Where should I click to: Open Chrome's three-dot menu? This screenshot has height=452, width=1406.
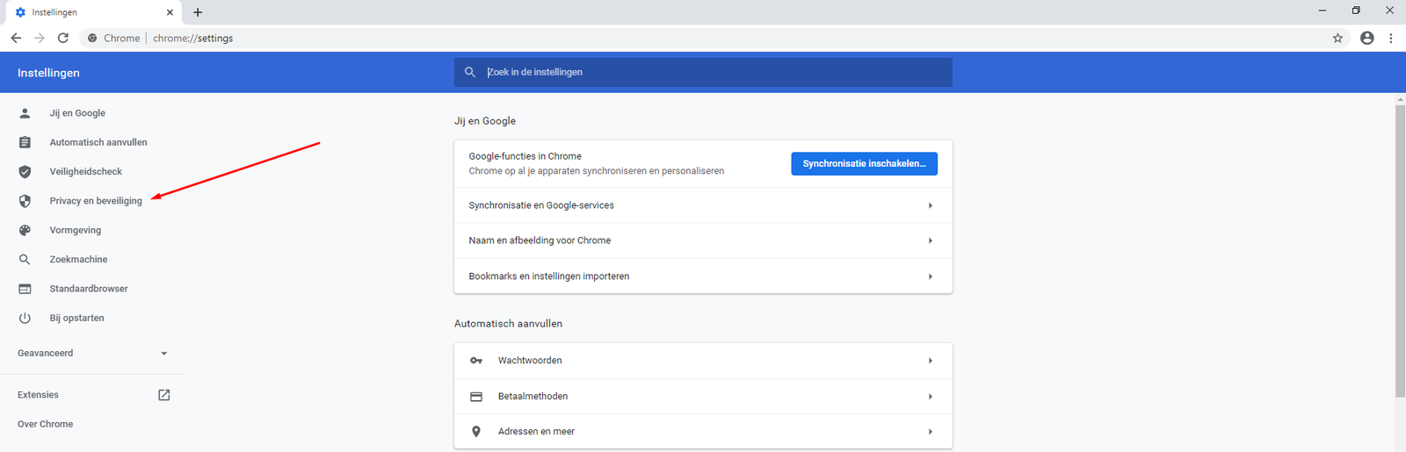coord(1391,38)
